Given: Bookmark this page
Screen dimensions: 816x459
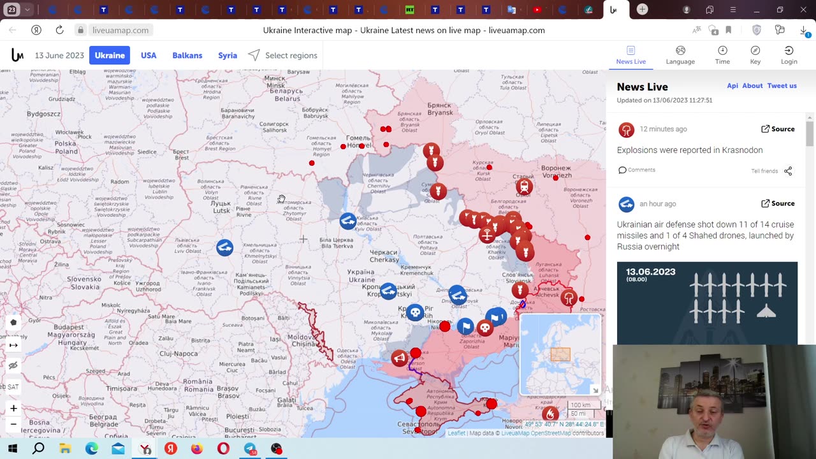Looking at the screenshot, I should pyautogui.click(x=729, y=30).
